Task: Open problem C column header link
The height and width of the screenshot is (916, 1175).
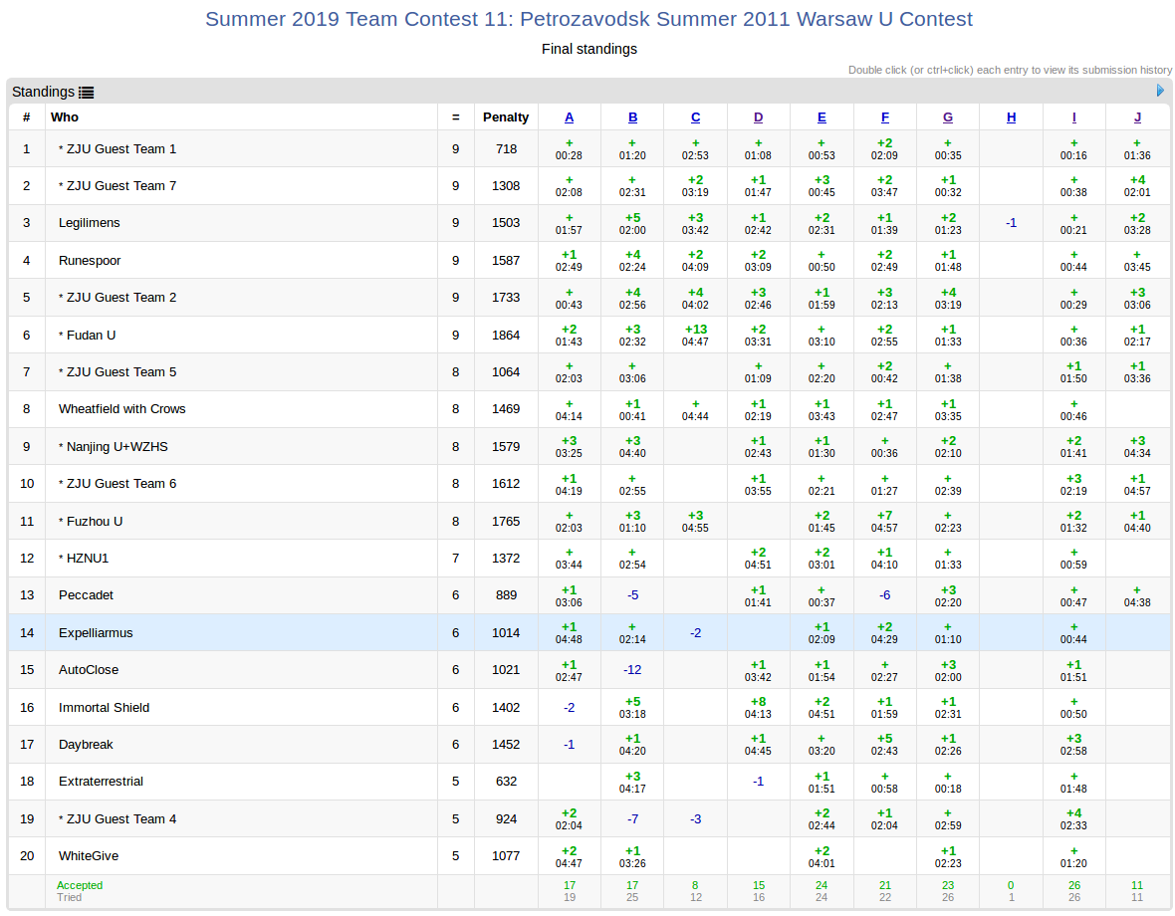Action: coord(695,117)
